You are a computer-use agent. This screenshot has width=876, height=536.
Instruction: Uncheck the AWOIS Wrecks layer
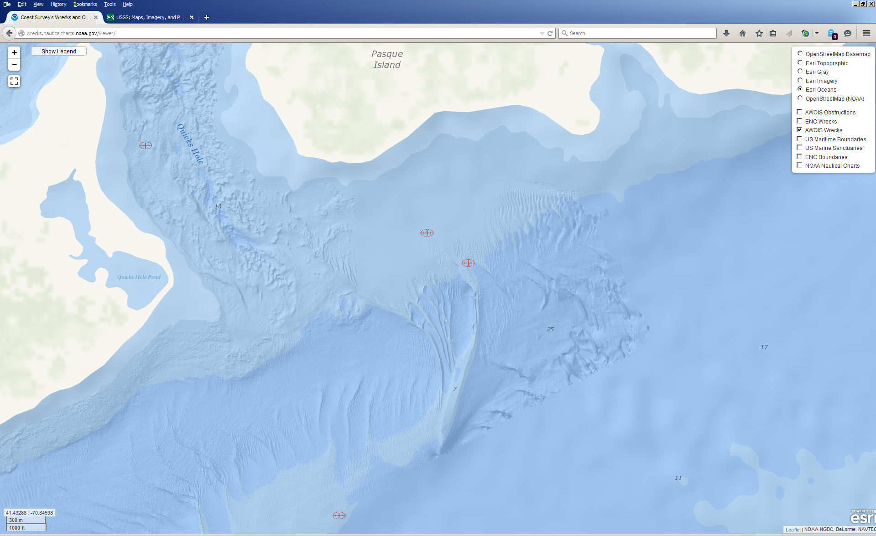(799, 130)
